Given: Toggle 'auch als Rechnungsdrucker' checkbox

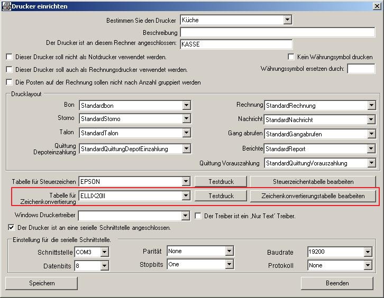Looking at the screenshot, I should pyautogui.click(x=9, y=69).
